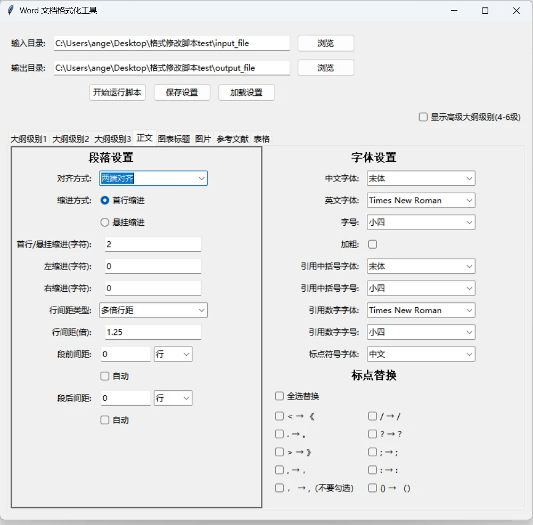This screenshot has width=533, height=525.
Task: Click 浏览 next to the input directory
Action: pos(325,43)
